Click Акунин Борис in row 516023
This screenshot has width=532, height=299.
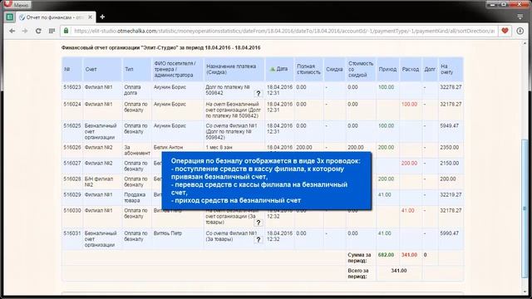coord(170,87)
